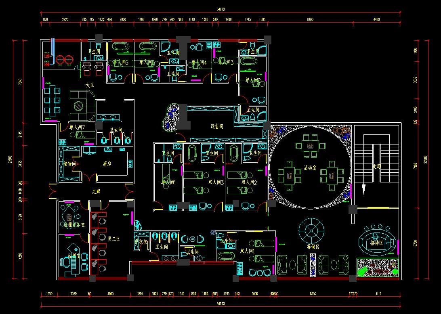Viewport: 441px width, 314px height.
Task: Click the 员工区 staff area label
Action: click(113, 239)
